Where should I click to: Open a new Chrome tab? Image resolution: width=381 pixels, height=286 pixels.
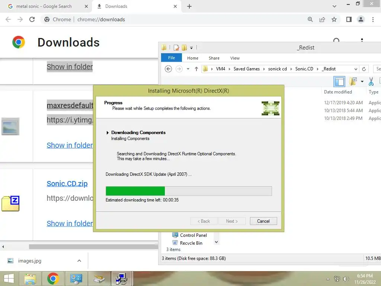tap(189, 6)
